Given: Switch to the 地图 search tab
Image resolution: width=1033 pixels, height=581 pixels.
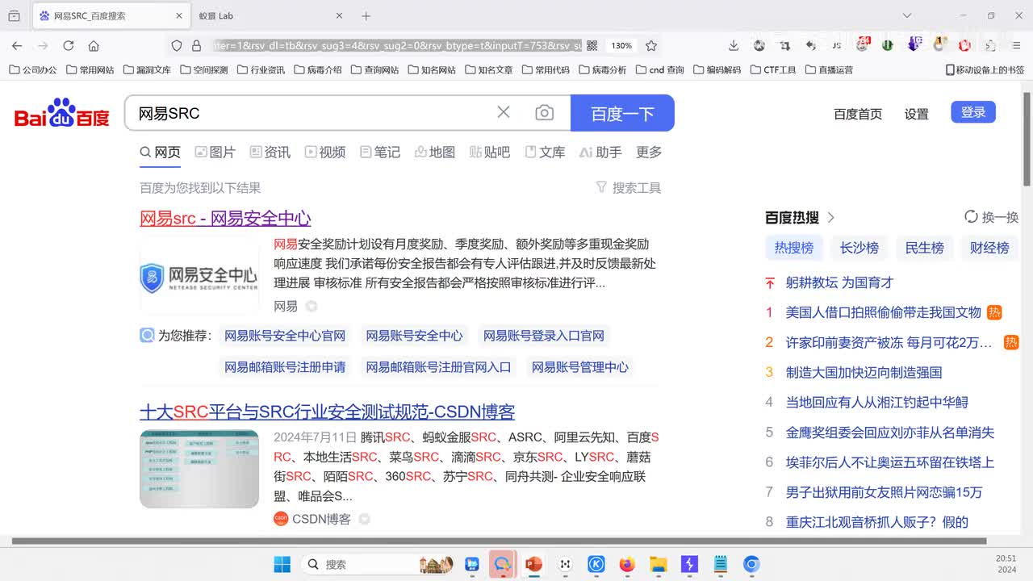Looking at the screenshot, I should click(435, 152).
